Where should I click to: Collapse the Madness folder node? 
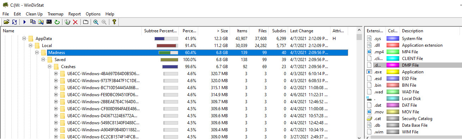tap(37, 53)
